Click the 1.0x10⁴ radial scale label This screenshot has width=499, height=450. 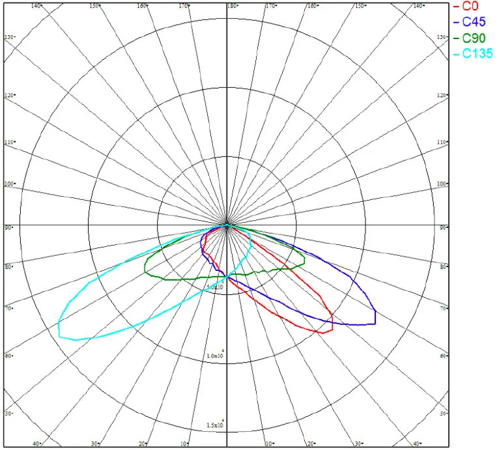[215, 356]
